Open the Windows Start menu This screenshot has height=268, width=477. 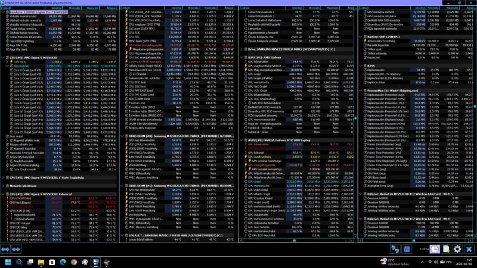[8, 262]
